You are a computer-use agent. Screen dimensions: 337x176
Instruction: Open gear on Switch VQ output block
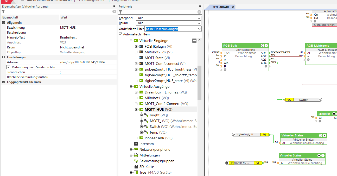click(x=320, y=100)
